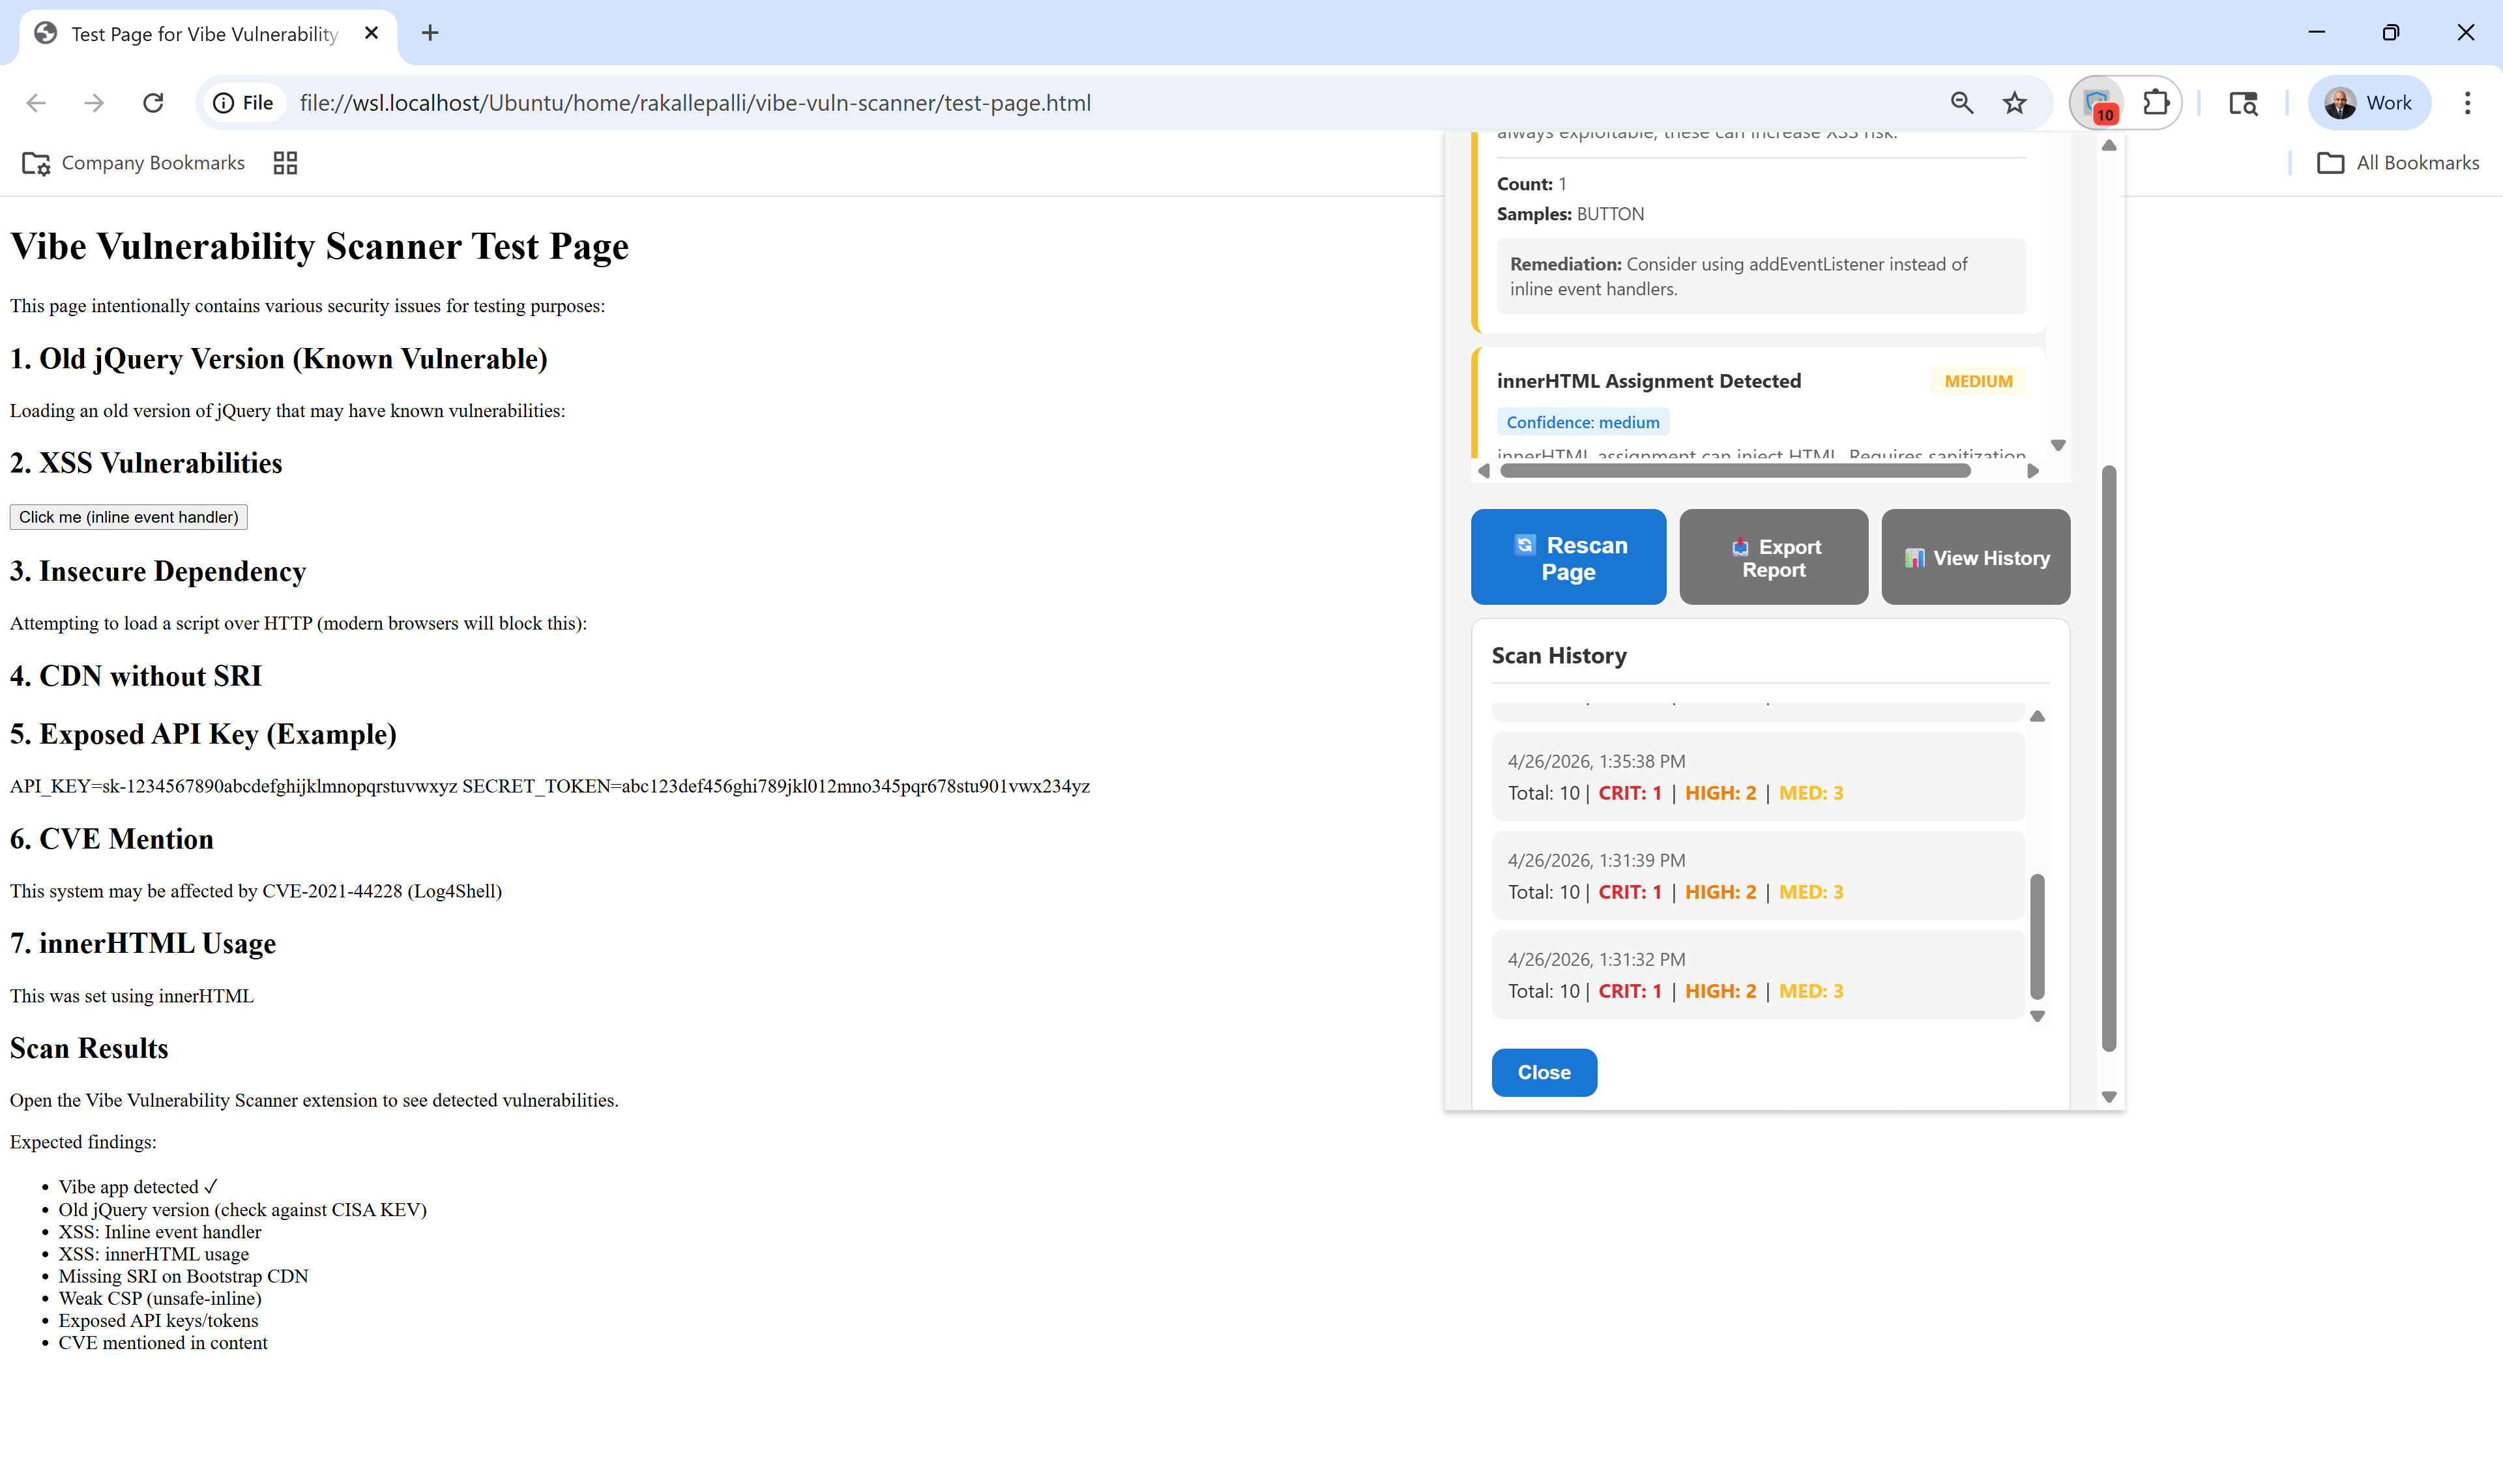The height and width of the screenshot is (1484, 2503).
Task: Click the findings list scroll down arrow
Action: click(2057, 445)
